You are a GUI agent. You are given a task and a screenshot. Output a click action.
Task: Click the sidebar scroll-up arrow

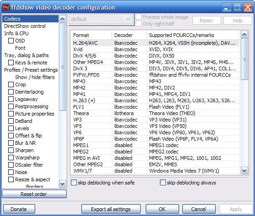[x=63, y=19]
